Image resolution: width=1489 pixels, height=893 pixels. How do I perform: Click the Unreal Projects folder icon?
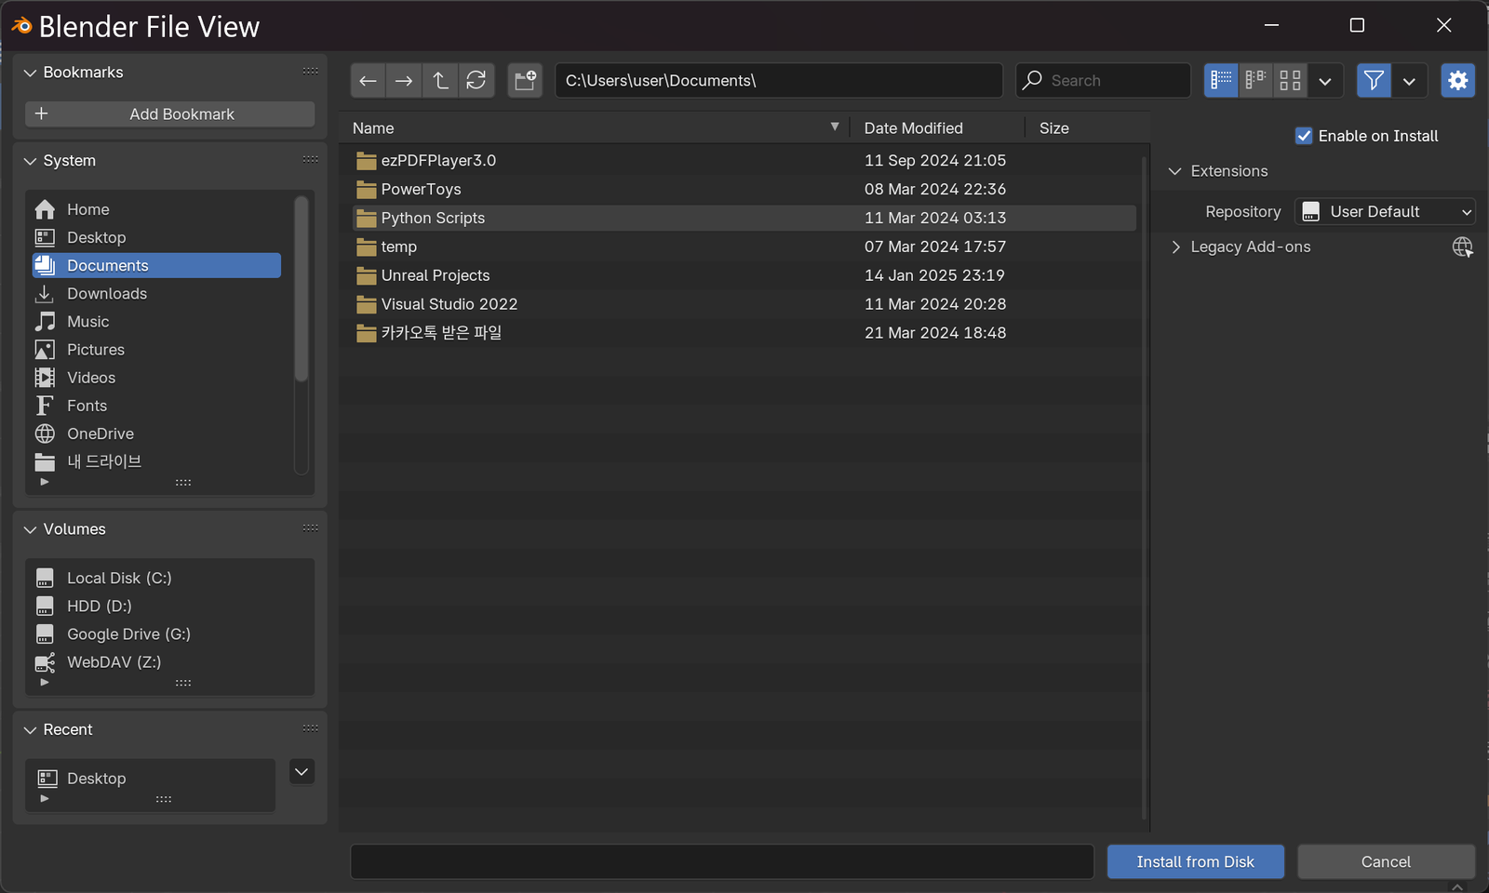coord(367,276)
